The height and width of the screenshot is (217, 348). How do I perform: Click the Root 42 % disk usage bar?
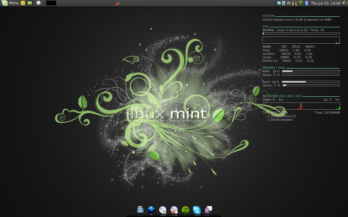[x=311, y=82]
